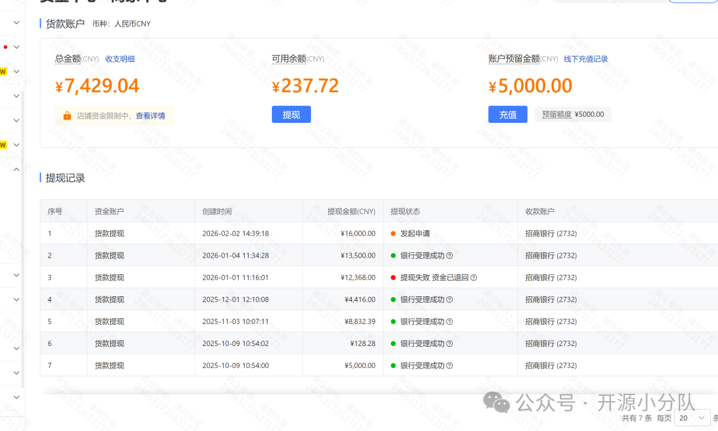Click timestamp 2026-01-01 11:16:01
The image size is (718, 431).
(235, 278)
